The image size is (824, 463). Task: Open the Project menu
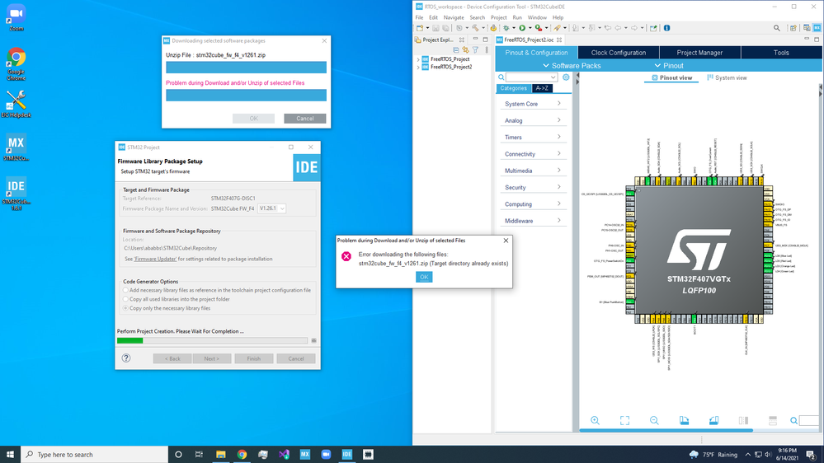point(499,17)
